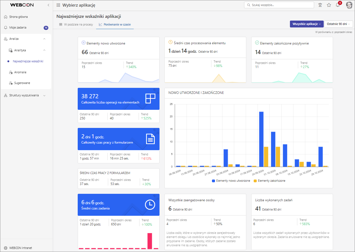Toggle Elementy zakończone legend series

point(269,181)
